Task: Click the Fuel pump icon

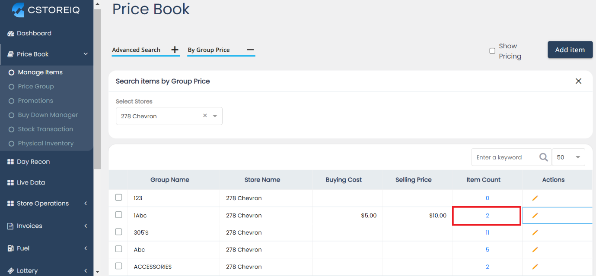Action: [x=11, y=248]
